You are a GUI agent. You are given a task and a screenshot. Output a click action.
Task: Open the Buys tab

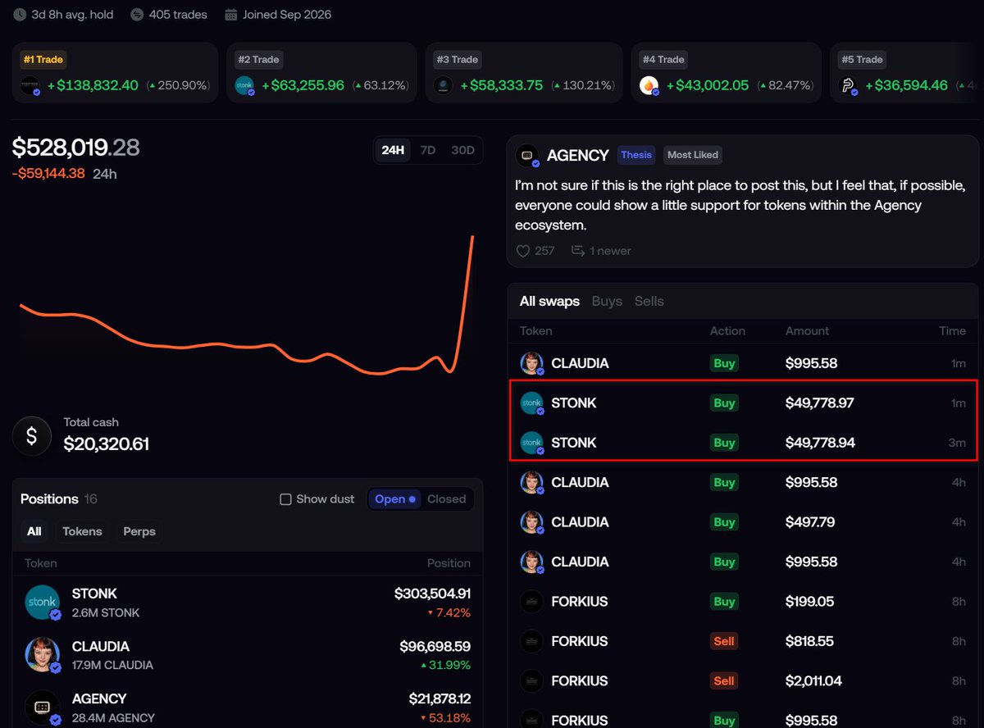[607, 302]
